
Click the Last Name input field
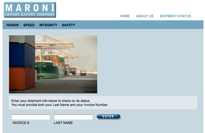[x=73, y=117]
